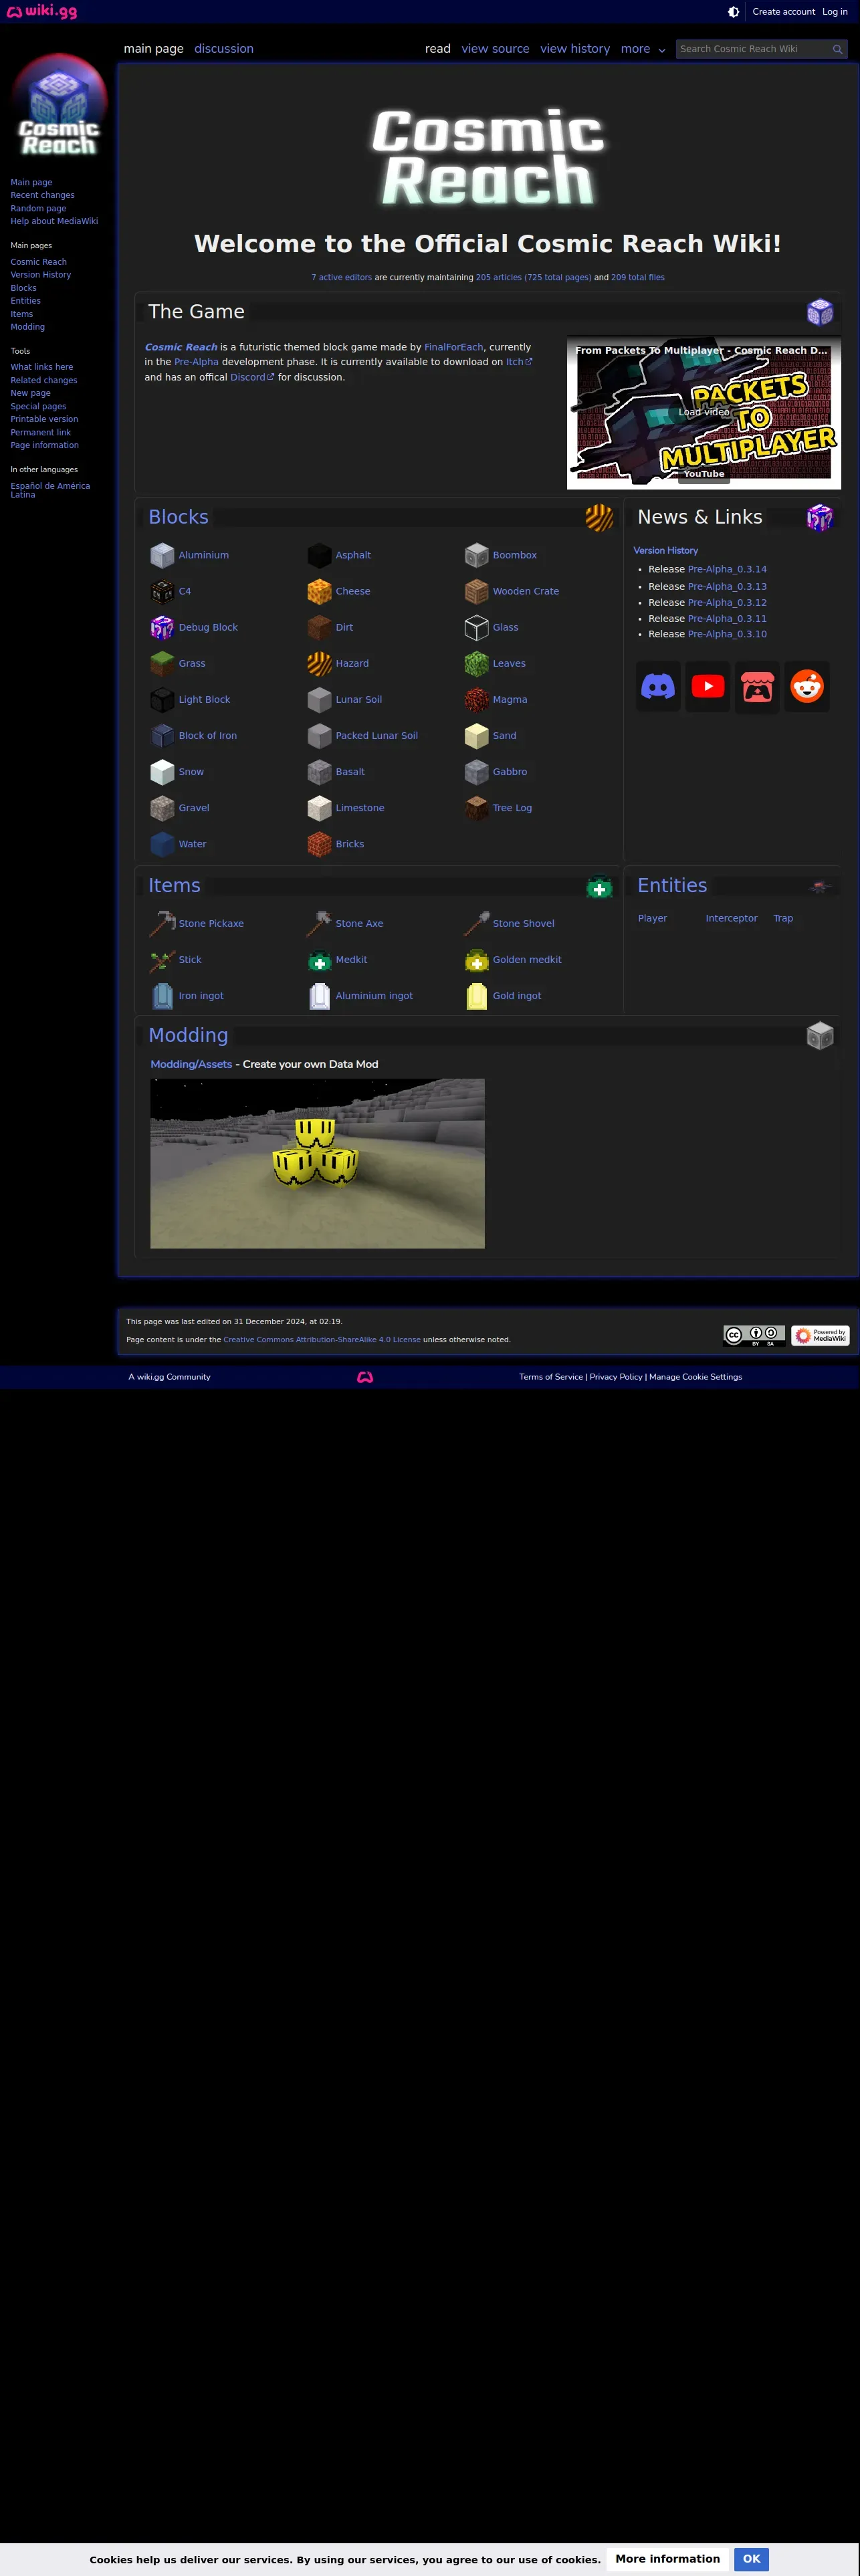Click into the Search Cosmic Reach Wiki field
The width and height of the screenshot is (860, 2576).
753,49
